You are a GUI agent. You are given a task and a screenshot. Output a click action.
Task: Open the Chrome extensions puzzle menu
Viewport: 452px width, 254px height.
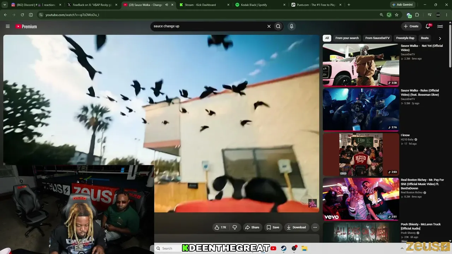pos(417,15)
